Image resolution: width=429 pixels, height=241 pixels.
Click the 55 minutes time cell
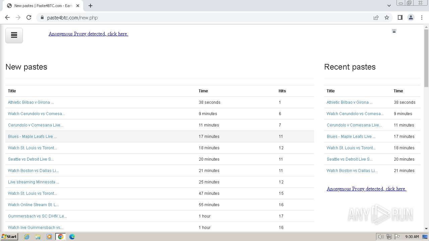[x=209, y=205]
